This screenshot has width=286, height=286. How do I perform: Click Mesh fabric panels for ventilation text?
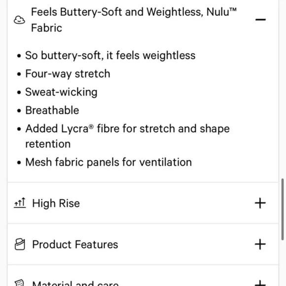tap(108, 162)
